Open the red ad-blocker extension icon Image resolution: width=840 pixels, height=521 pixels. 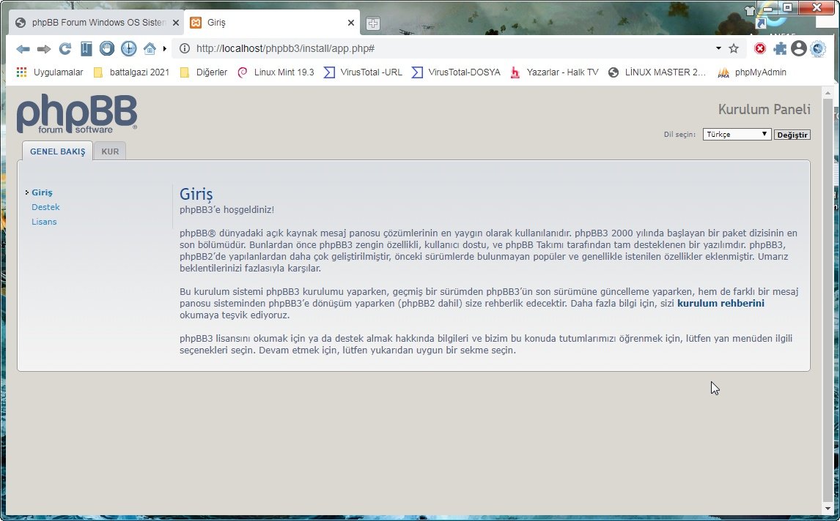tap(759, 49)
